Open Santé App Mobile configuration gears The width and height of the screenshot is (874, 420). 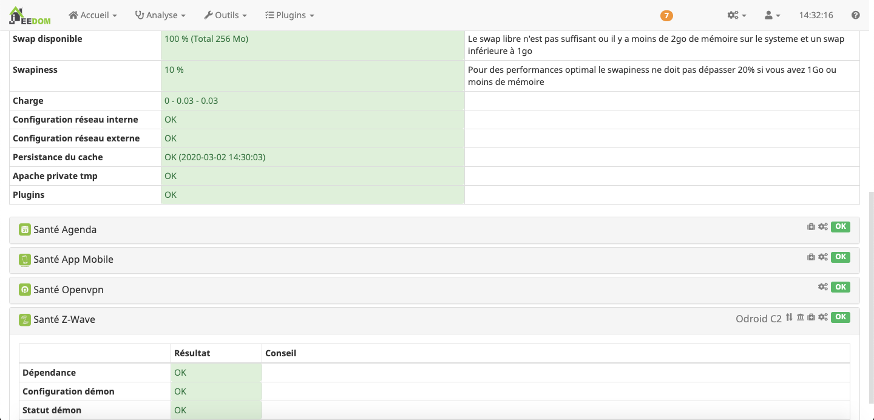(823, 257)
